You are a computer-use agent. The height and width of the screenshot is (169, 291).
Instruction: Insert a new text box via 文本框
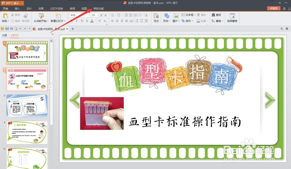pos(188,15)
